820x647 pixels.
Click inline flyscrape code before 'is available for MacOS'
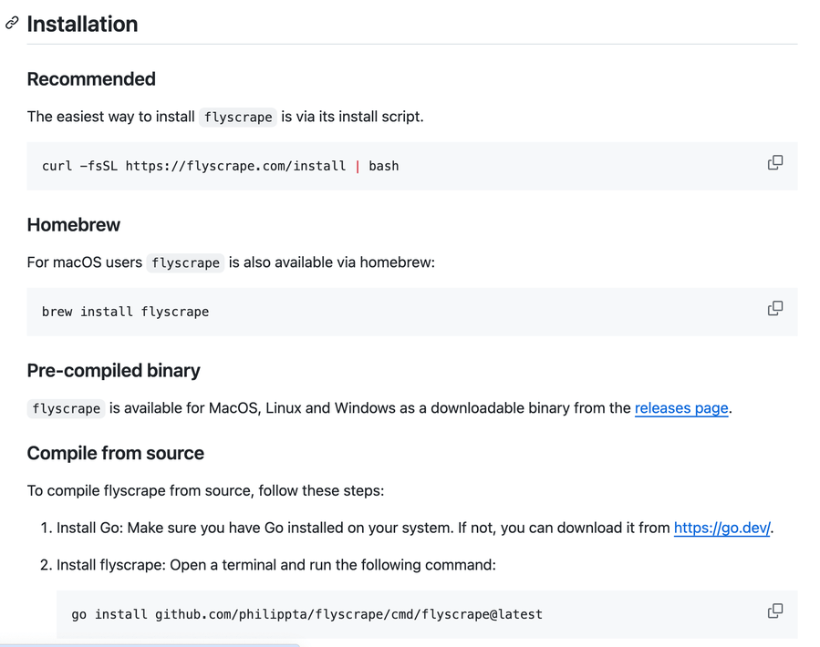pos(66,409)
